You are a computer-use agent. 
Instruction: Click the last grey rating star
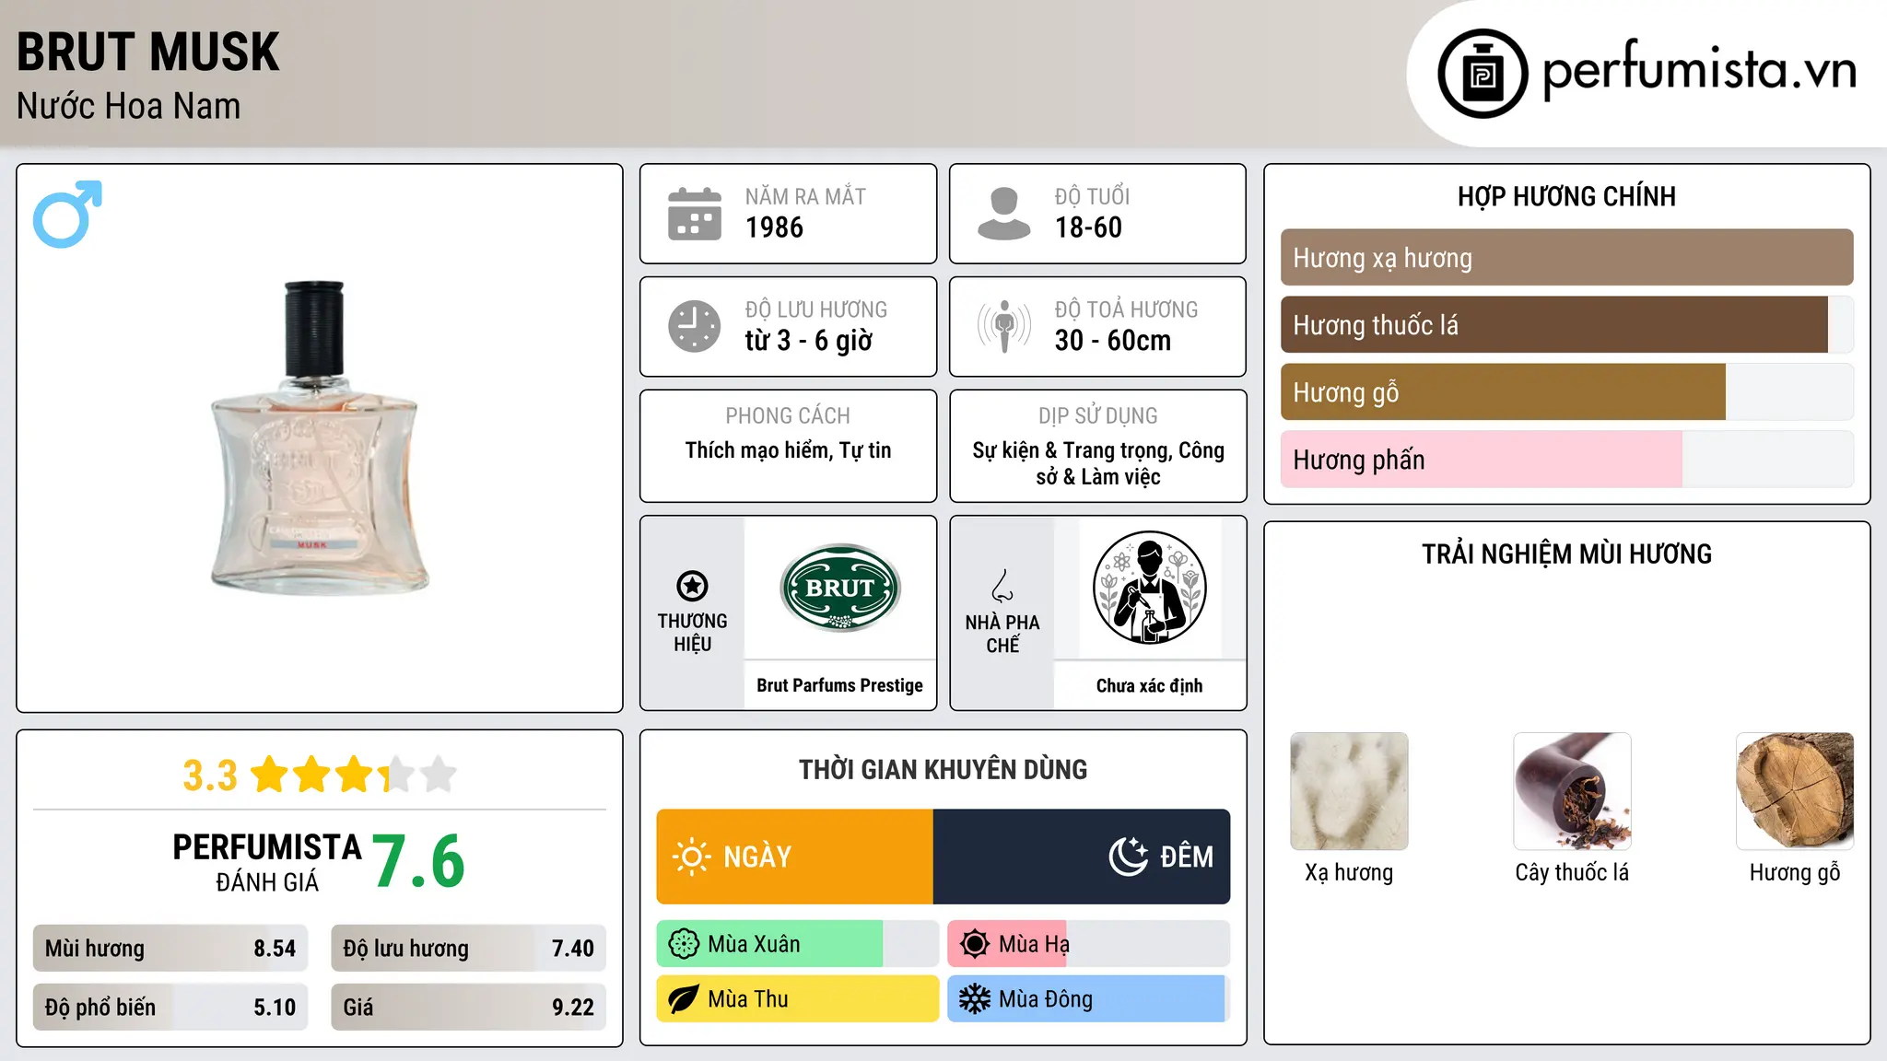(x=439, y=775)
